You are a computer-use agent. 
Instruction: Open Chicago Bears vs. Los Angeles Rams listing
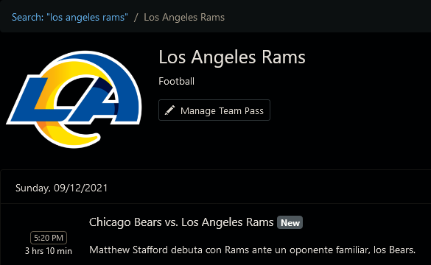tap(181, 222)
